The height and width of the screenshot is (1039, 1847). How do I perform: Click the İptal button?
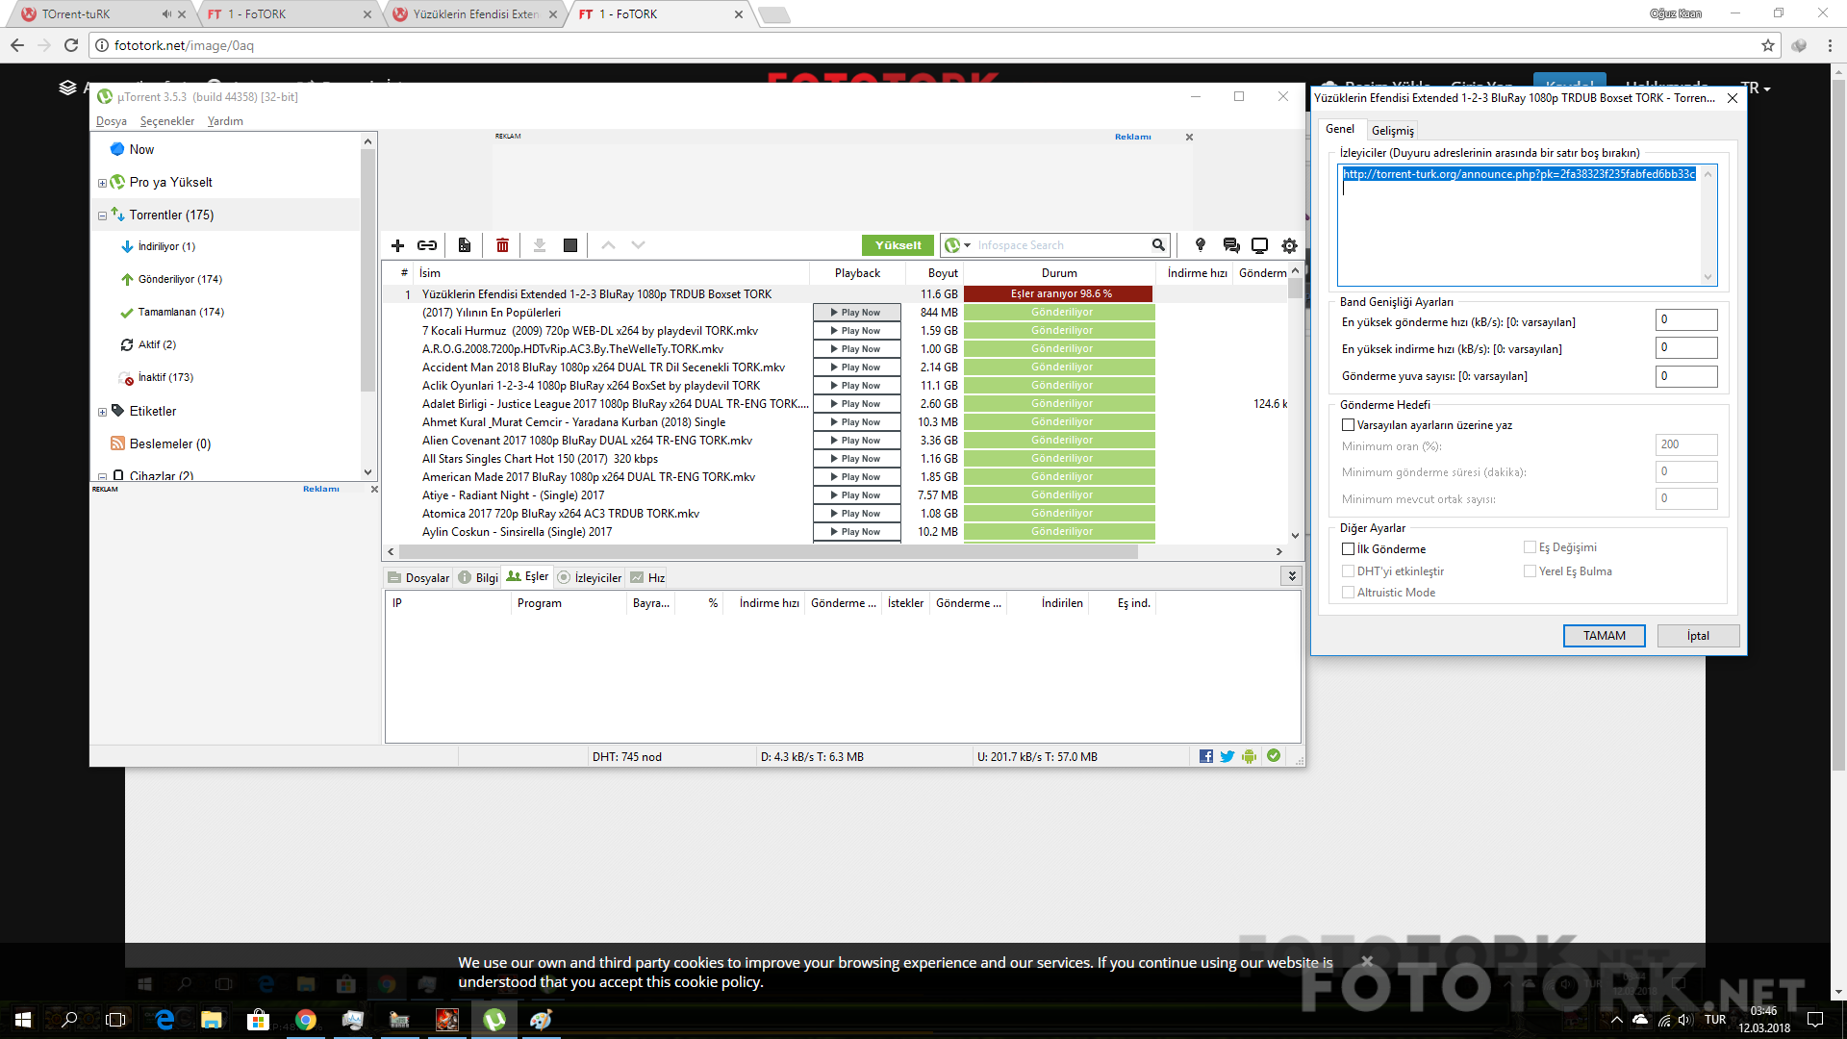coord(1698,636)
